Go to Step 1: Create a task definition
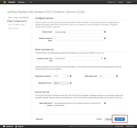The height and width of the screenshot is (128, 137). 18,17
